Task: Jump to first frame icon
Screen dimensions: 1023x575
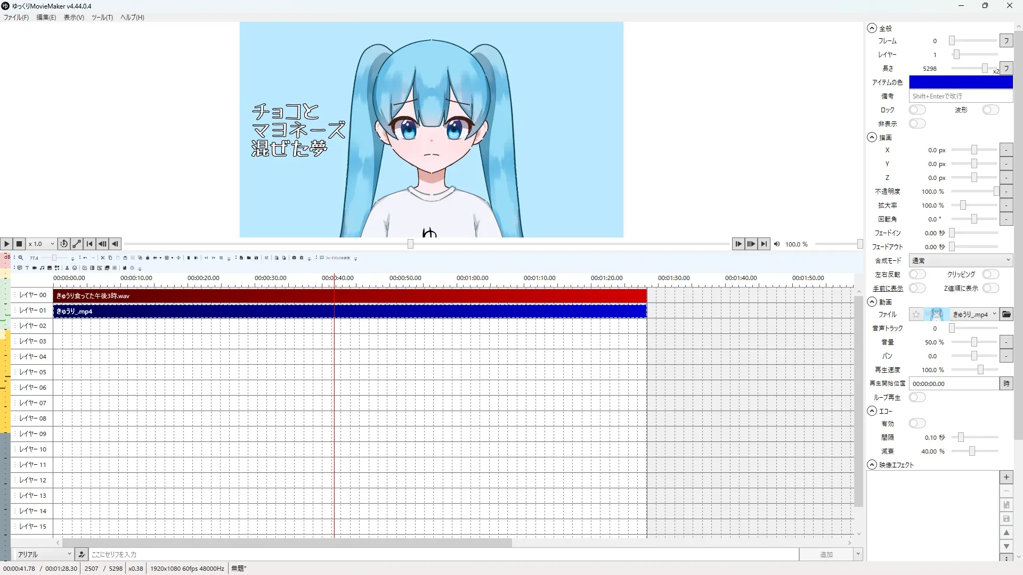Action: point(90,244)
